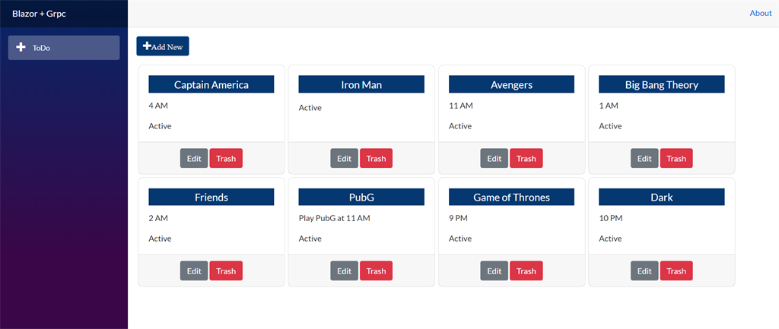
Task: Select the Dark card title header
Action: (x=661, y=197)
